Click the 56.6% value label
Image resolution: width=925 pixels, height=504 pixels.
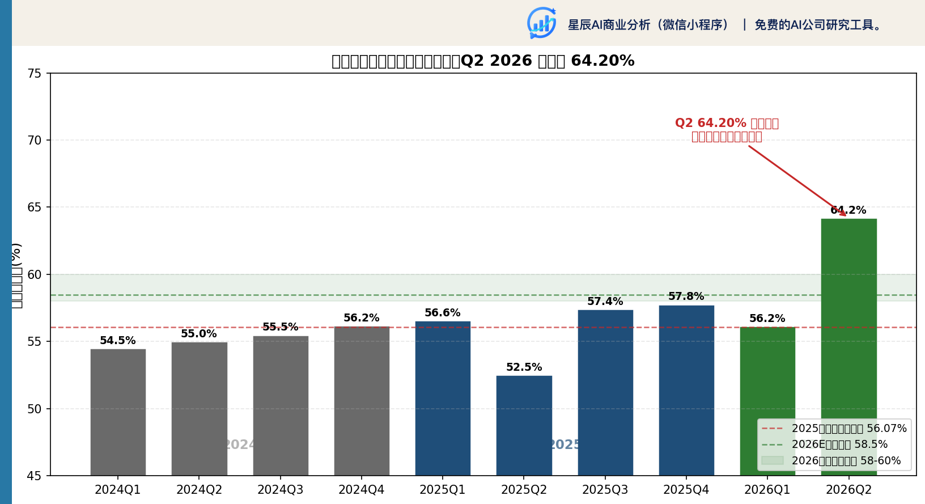click(443, 313)
